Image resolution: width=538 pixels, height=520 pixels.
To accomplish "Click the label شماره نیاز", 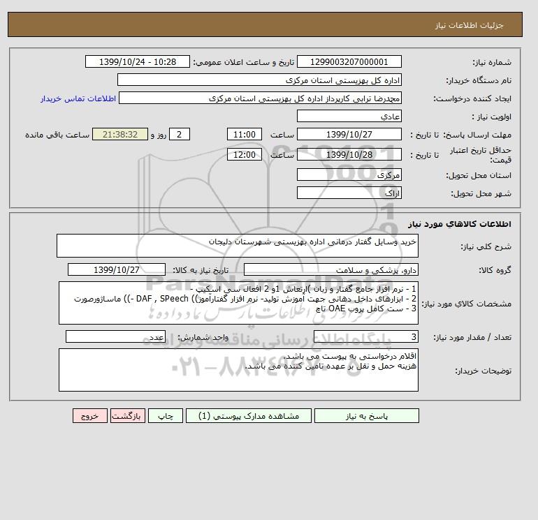I will [492, 62].
